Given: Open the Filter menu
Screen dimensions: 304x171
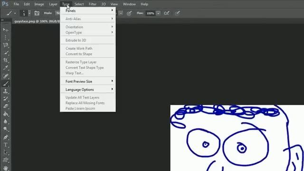Looking at the screenshot, I should tap(93, 4).
